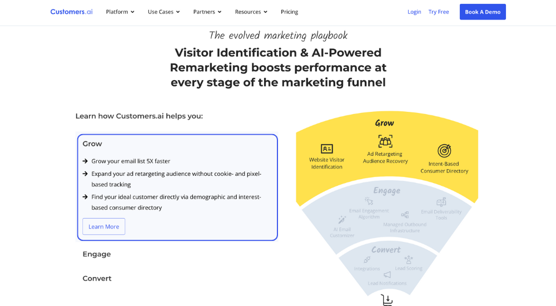Click the Learn More button
The image size is (556, 306).
tap(104, 226)
